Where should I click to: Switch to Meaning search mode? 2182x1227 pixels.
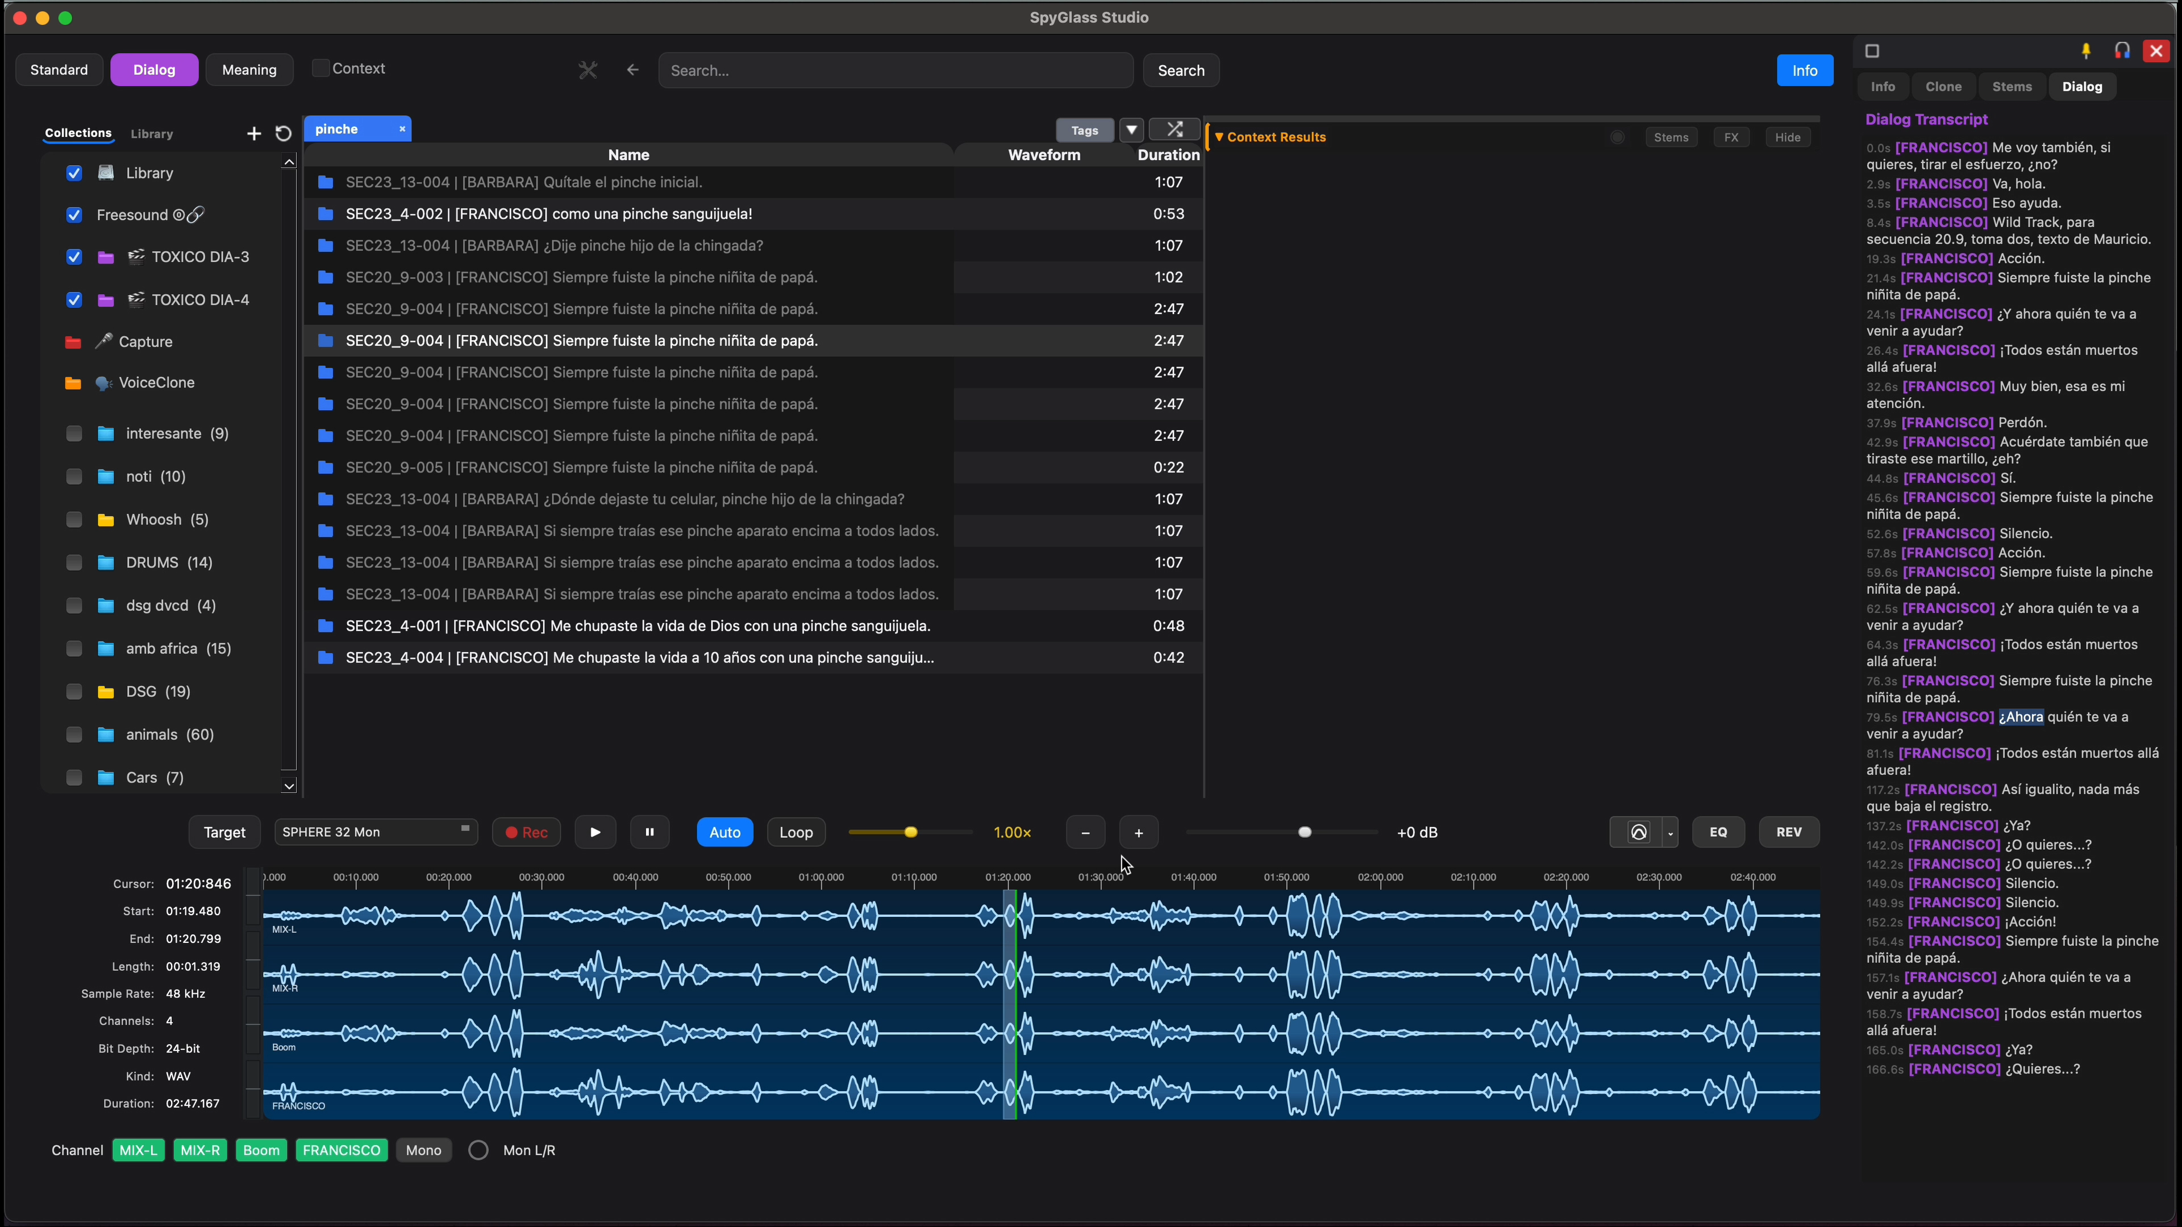click(x=249, y=69)
